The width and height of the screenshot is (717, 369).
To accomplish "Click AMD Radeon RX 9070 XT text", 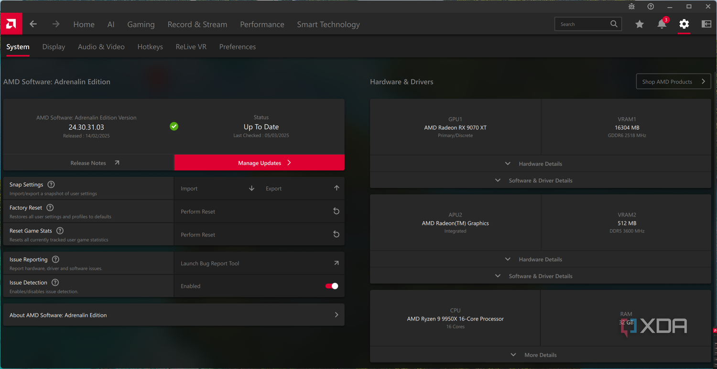I will (455, 128).
